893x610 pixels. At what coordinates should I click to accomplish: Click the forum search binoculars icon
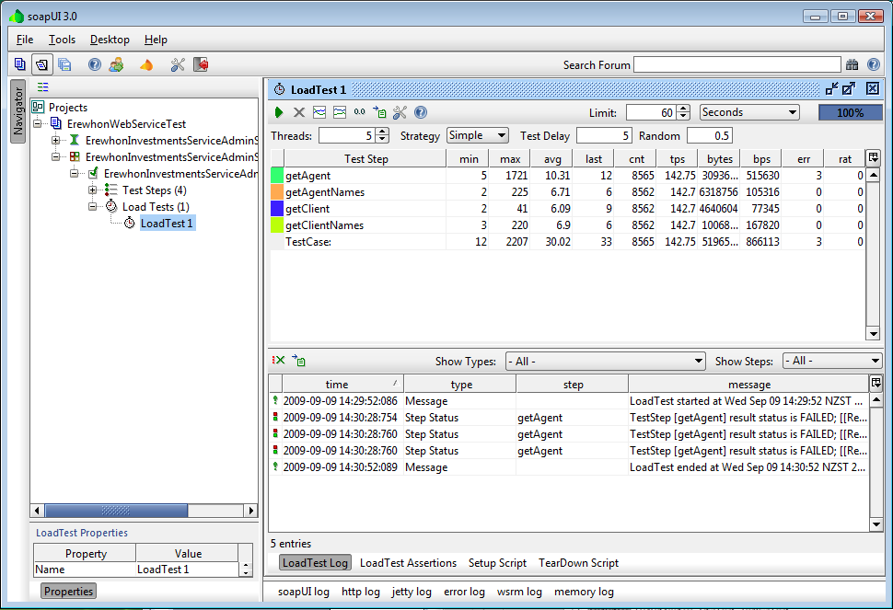tap(852, 65)
